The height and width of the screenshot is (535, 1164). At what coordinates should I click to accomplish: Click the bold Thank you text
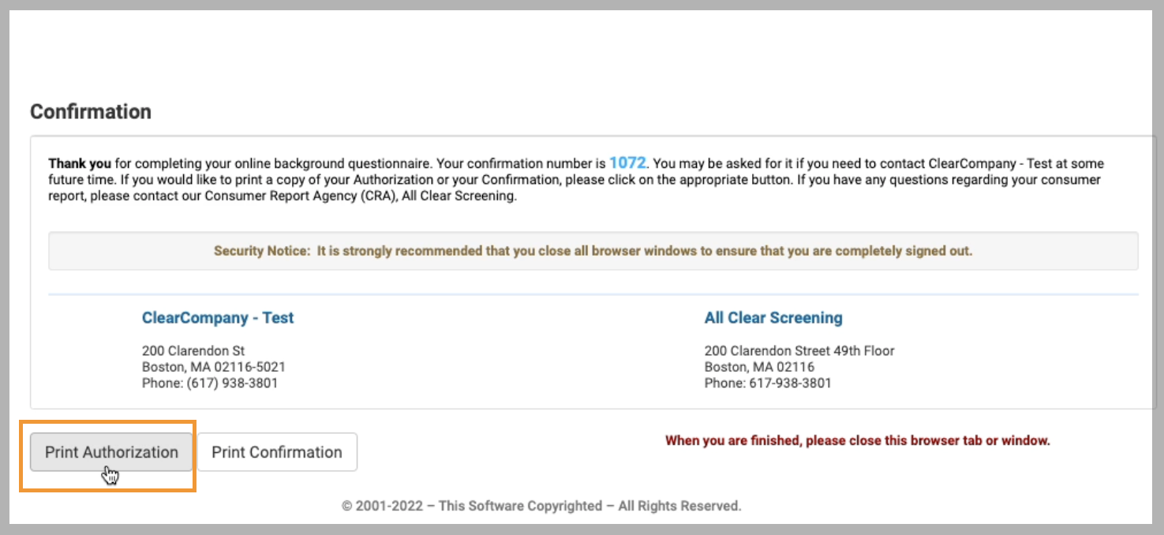[x=80, y=164]
